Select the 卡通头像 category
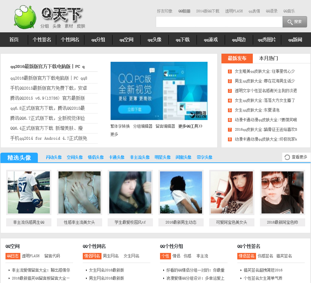This screenshot has width=311, height=283. 117,158
